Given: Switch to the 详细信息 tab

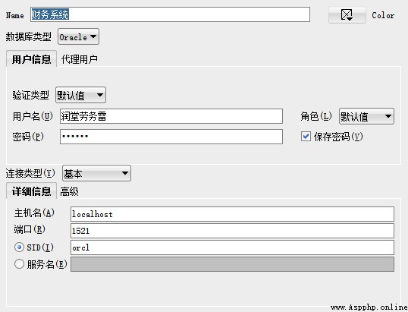Looking at the screenshot, I should click(x=32, y=191).
